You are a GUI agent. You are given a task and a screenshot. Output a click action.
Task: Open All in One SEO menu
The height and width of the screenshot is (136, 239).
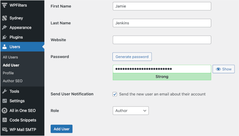pos(22,110)
